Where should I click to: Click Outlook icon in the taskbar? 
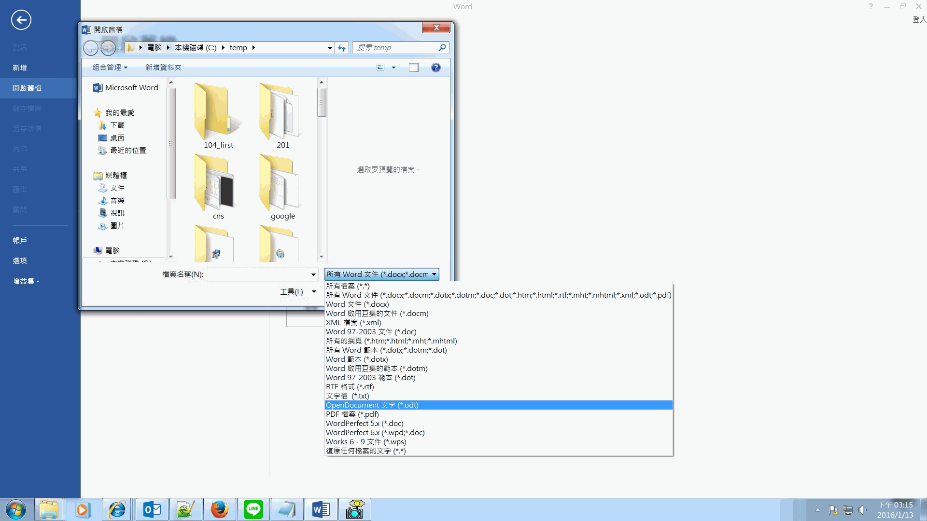pyautogui.click(x=152, y=509)
